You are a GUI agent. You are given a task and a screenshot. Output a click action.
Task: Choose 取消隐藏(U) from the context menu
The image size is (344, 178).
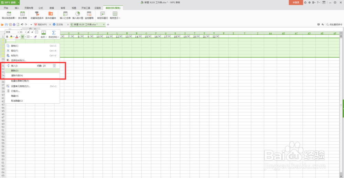click(32, 101)
